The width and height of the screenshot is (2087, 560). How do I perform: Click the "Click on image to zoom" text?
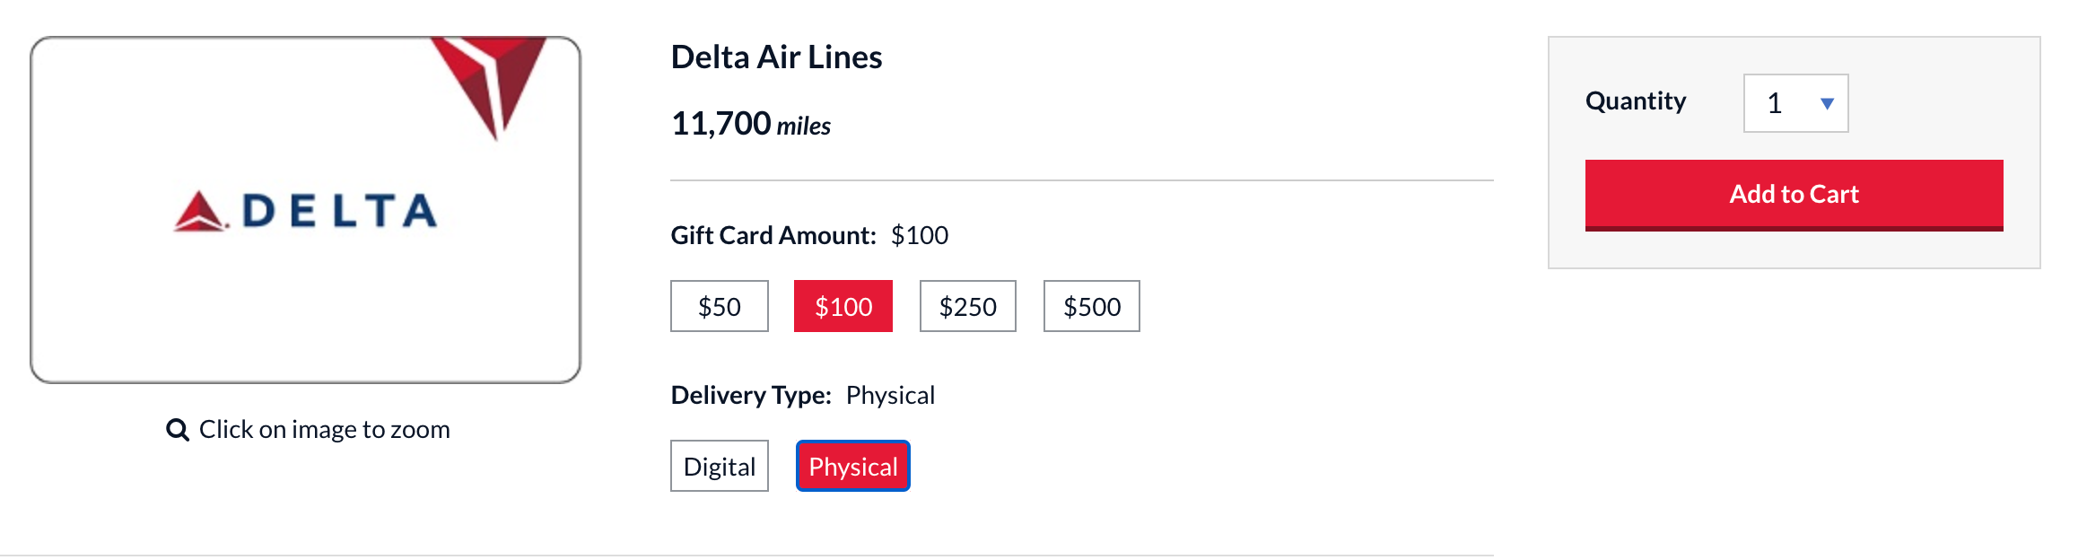pyautogui.click(x=324, y=430)
